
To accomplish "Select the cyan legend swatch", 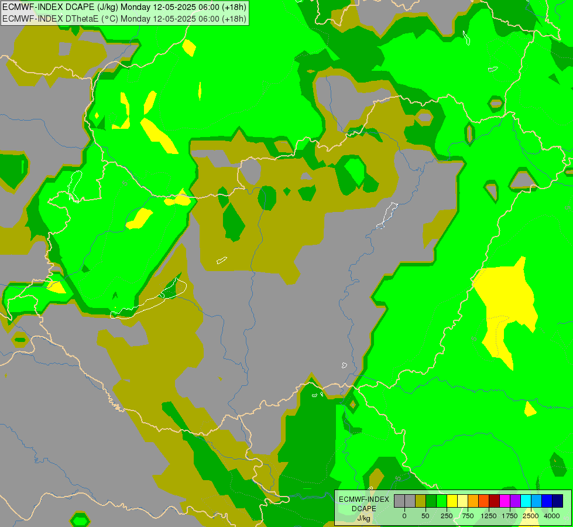I will [x=526, y=501].
